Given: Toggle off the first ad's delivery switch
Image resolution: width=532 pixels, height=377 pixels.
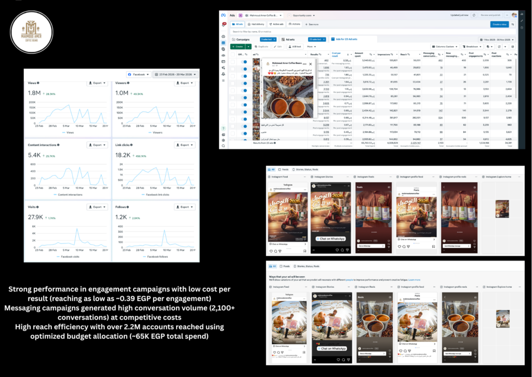Looking at the screenshot, I should [x=244, y=61].
